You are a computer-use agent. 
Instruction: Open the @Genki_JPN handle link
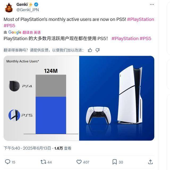(x=28, y=10)
